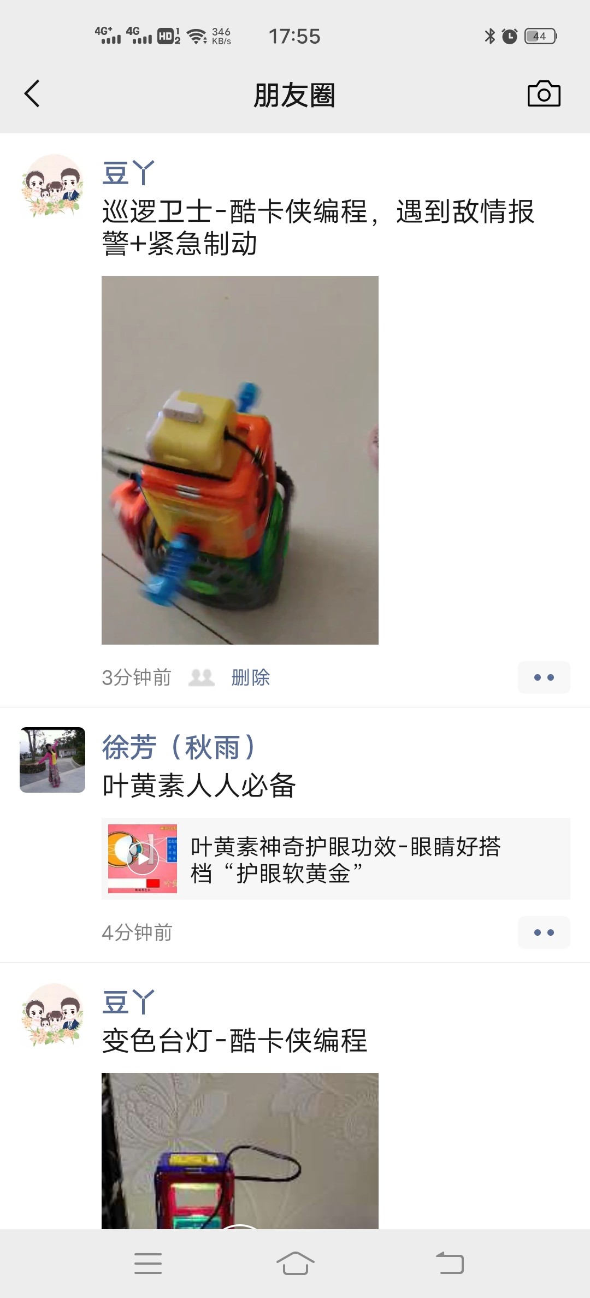The height and width of the screenshot is (1298, 590).
Task: Tap the back arrow in header
Action: tap(32, 94)
